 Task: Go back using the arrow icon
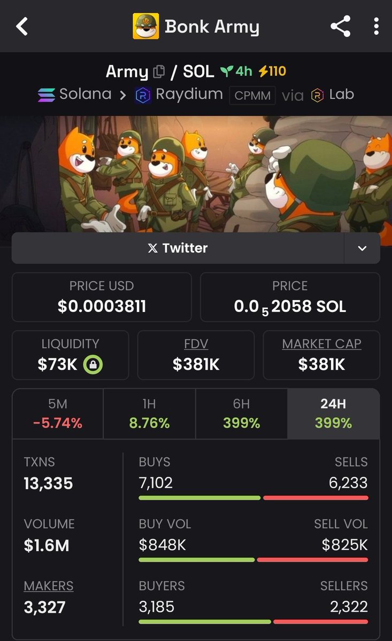(x=21, y=26)
